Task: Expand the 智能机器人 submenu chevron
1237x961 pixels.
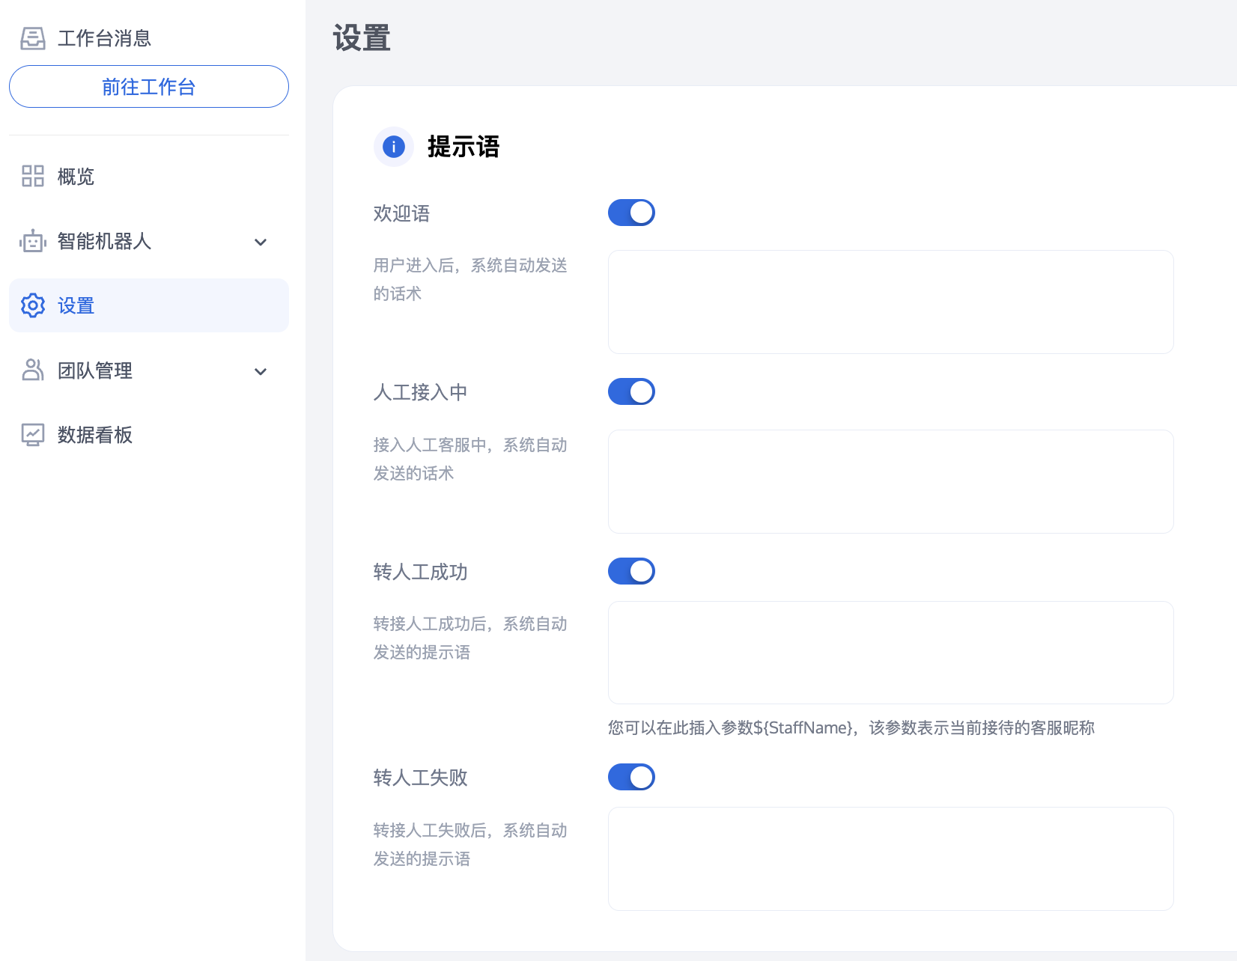Action: click(x=261, y=242)
